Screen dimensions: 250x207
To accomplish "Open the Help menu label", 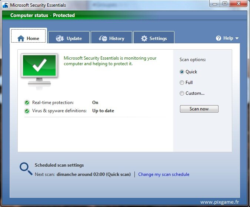I will 228,38.
